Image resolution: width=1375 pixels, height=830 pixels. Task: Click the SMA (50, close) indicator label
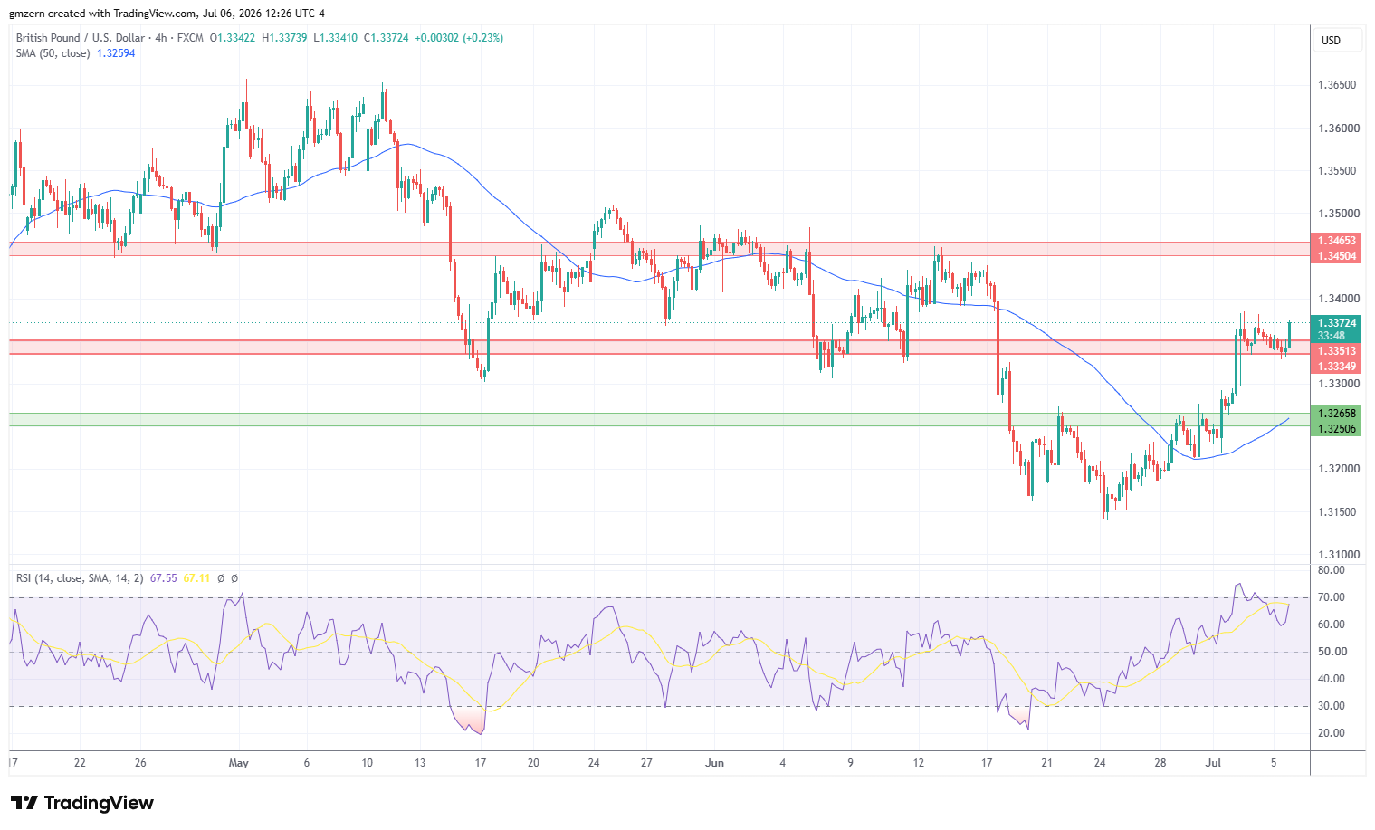pyautogui.click(x=53, y=53)
